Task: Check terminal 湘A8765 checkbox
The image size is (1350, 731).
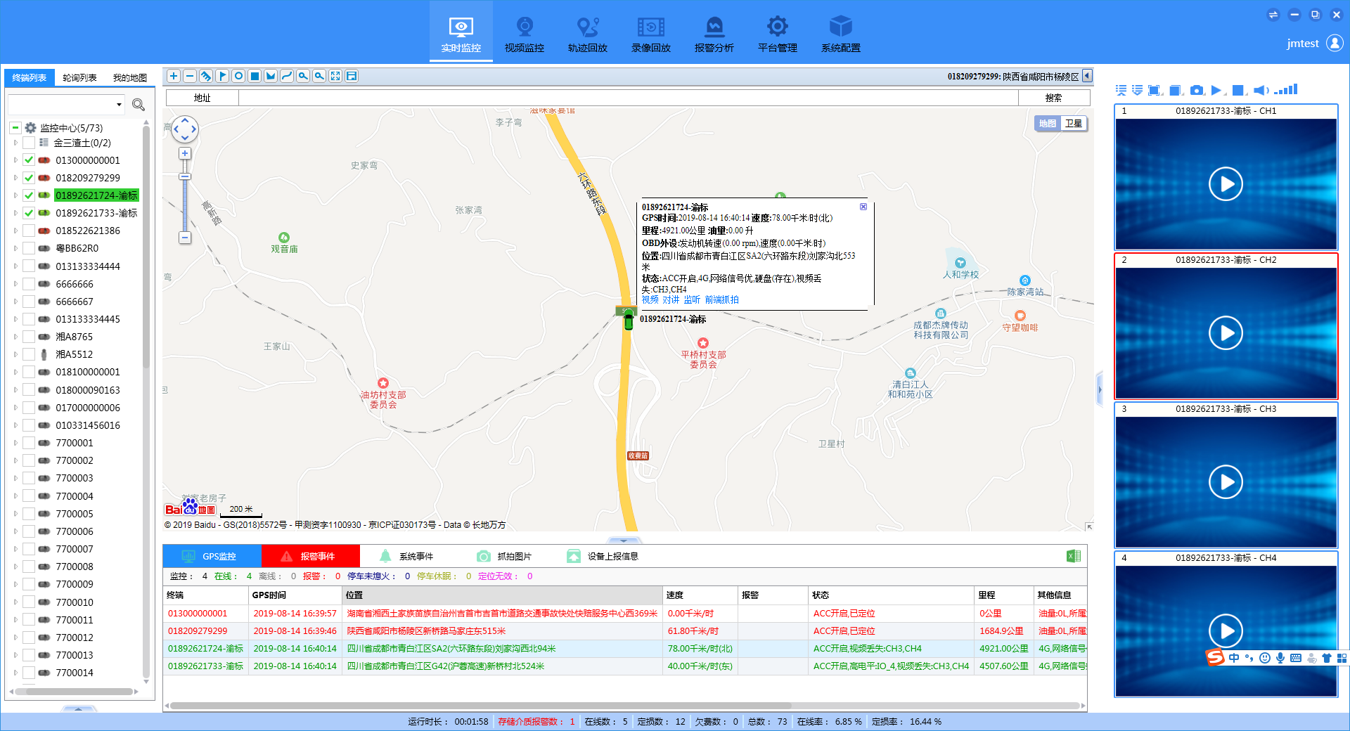Action: 29,337
